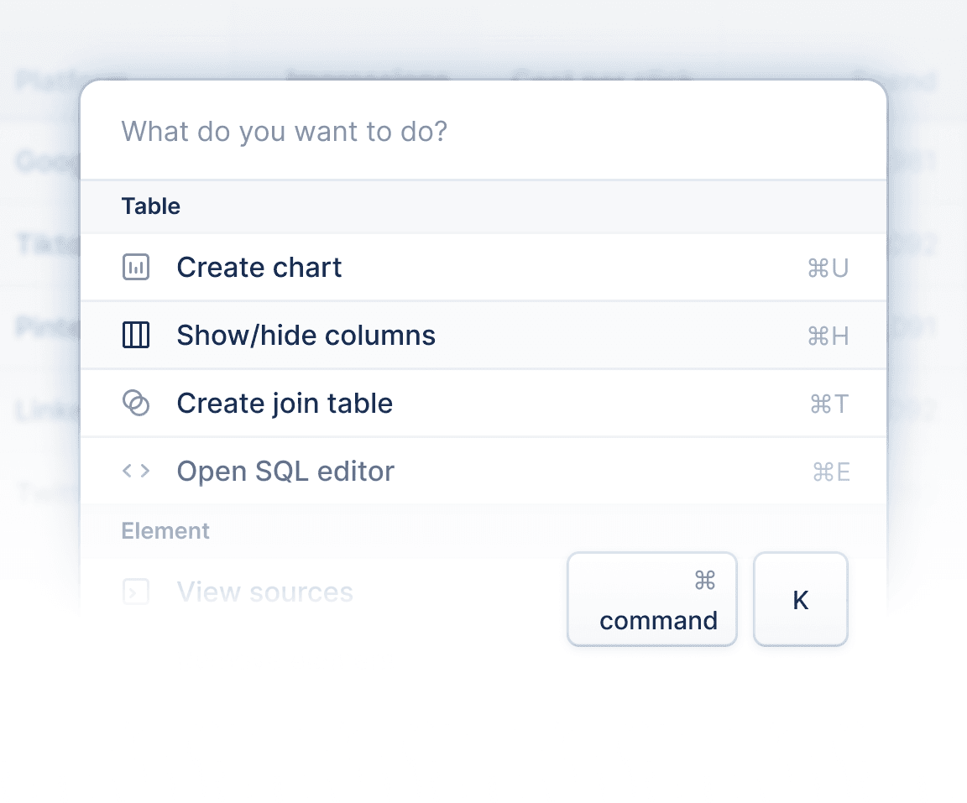This screenshot has height=803, width=967.
Task: Click the terminal icon beside View sources
Action: 136,592
